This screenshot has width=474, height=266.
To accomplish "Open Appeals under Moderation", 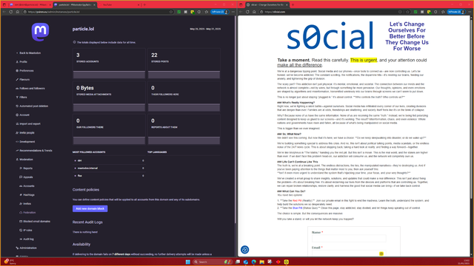I will click(26, 177).
